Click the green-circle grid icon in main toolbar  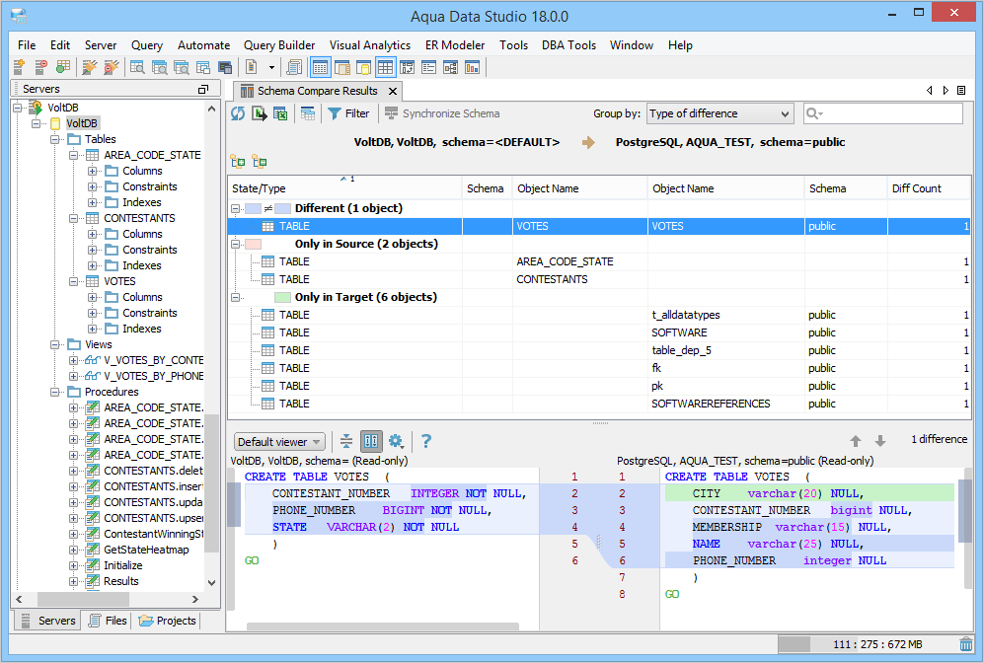point(63,67)
